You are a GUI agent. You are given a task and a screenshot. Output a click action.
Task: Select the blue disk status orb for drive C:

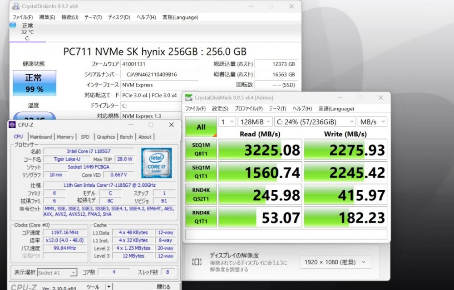click(13, 25)
